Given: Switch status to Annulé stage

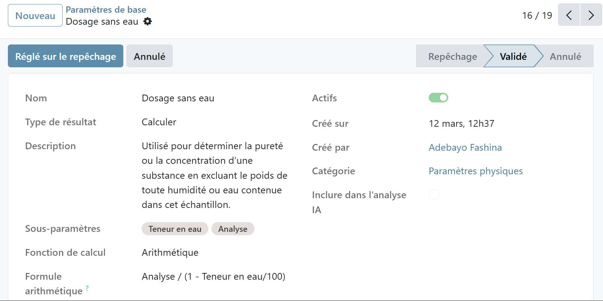Looking at the screenshot, I should click(x=565, y=56).
